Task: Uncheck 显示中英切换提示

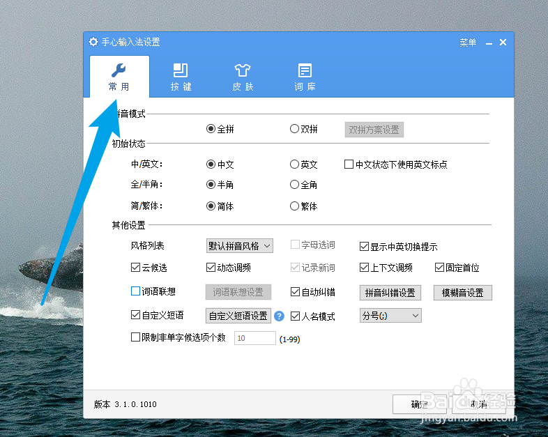Action: 364,247
